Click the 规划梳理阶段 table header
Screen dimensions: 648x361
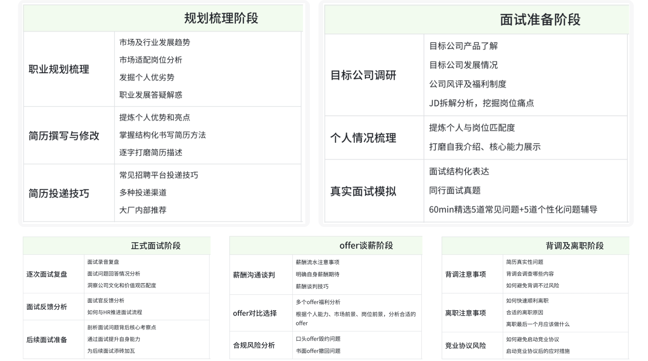(x=221, y=18)
